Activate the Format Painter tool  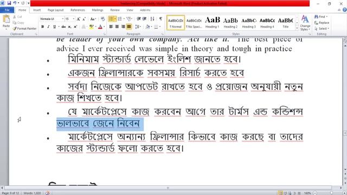point(24,29)
